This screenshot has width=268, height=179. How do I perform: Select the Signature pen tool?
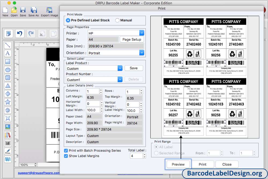pyautogui.click(x=8, y=151)
